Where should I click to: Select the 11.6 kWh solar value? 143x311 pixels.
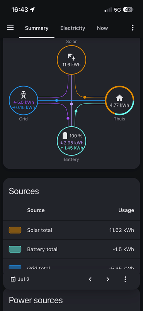(71, 65)
